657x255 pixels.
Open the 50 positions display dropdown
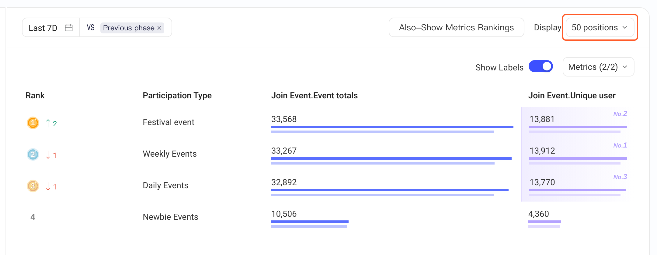click(600, 27)
